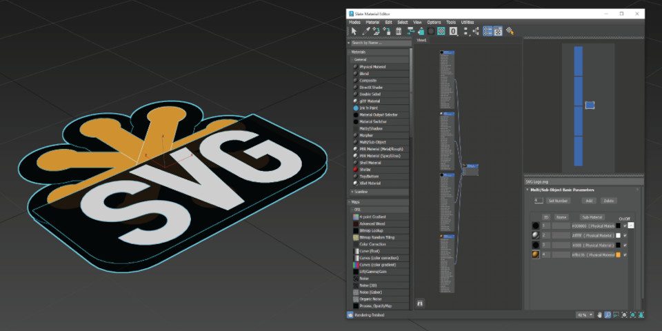Image resolution: width=662 pixels, height=331 pixels.
Task: Uncheck On/Off for sub-material 2
Action: click(x=625, y=235)
